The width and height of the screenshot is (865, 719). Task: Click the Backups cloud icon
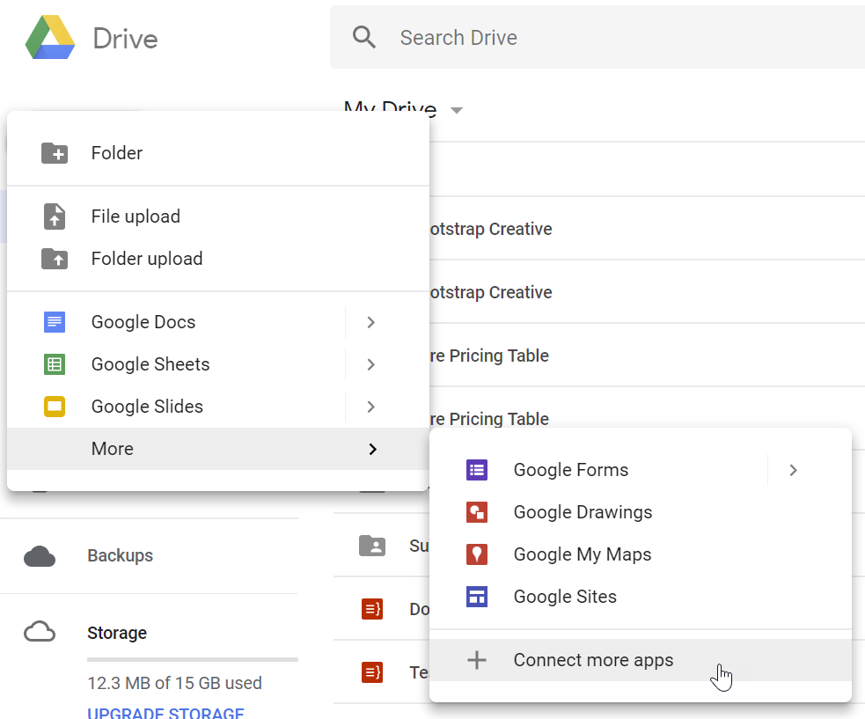point(40,556)
